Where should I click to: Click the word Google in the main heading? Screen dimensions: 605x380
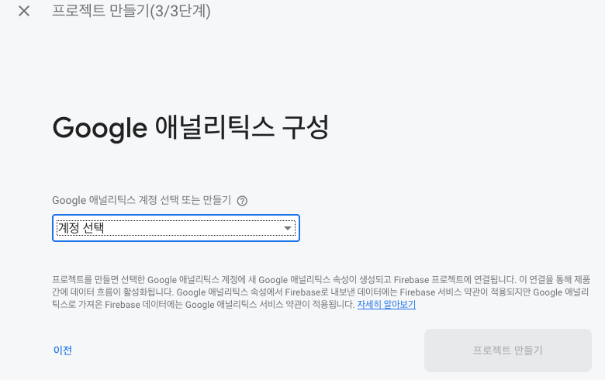pos(99,128)
